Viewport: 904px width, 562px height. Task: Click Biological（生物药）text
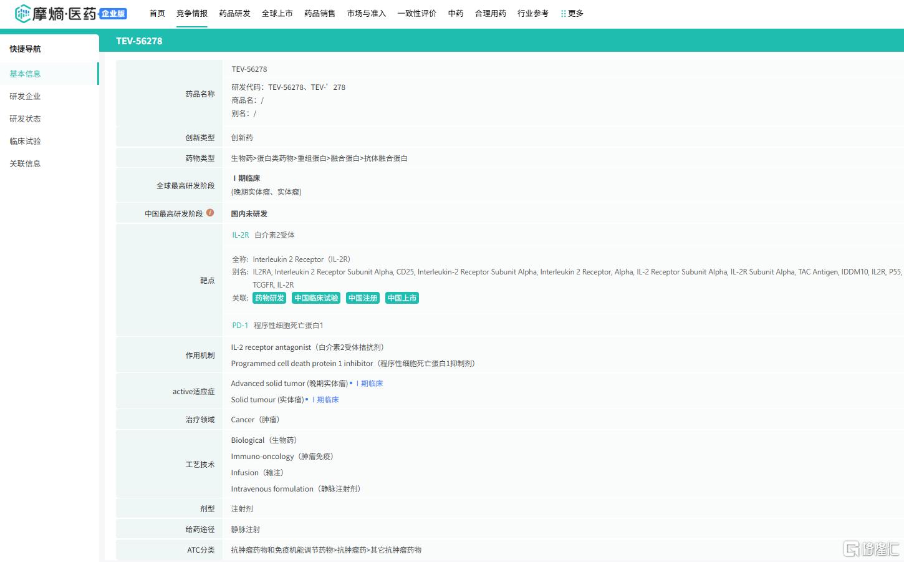coord(264,440)
